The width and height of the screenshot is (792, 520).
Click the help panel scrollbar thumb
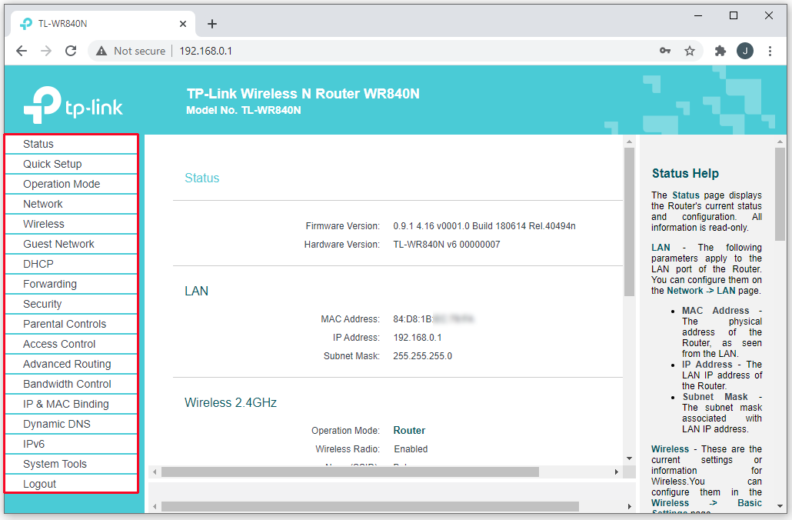pyautogui.click(x=780, y=194)
